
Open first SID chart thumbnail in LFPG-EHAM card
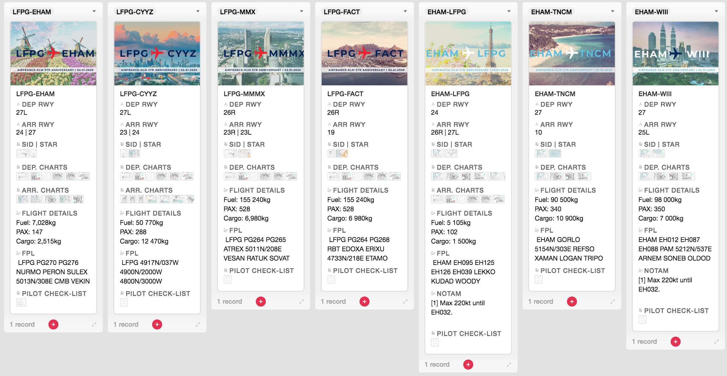tap(23, 153)
